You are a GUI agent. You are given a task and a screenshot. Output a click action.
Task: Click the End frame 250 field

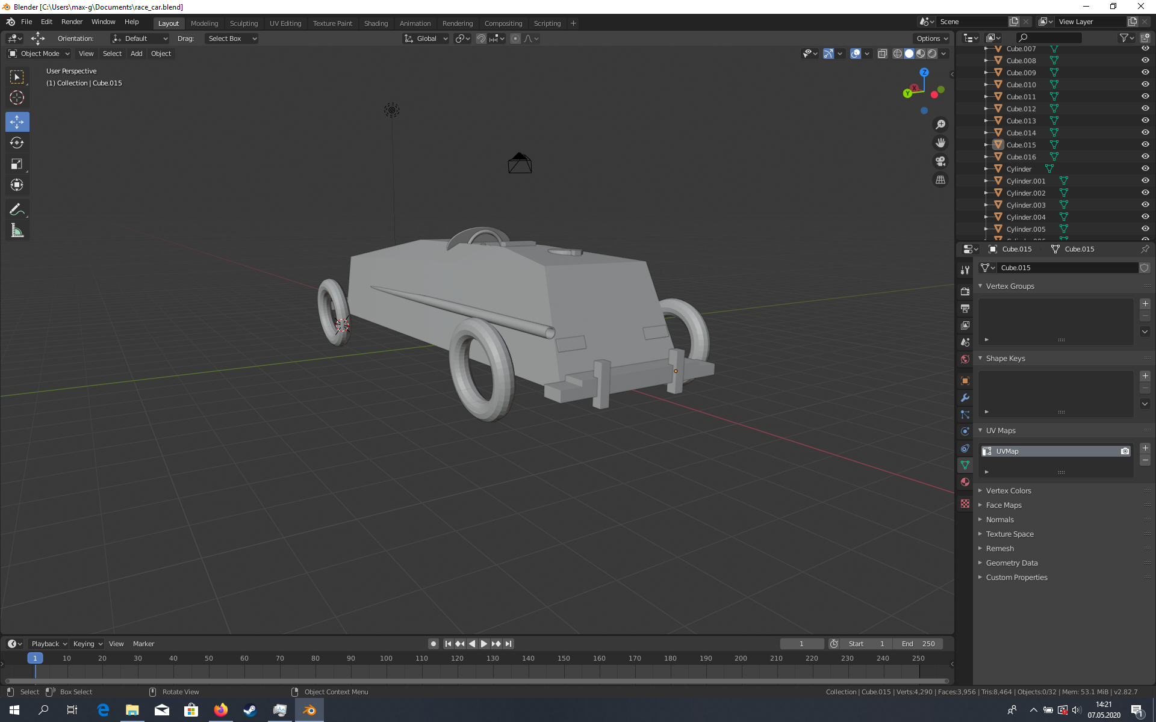(918, 644)
